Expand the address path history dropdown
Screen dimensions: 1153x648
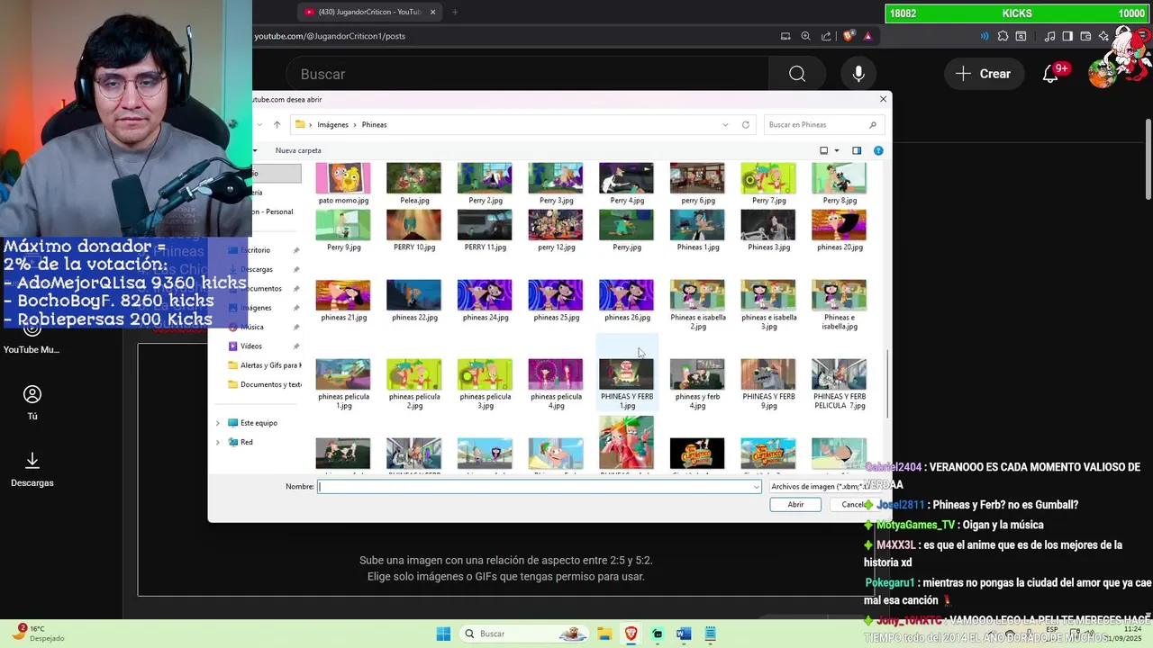click(725, 124)
